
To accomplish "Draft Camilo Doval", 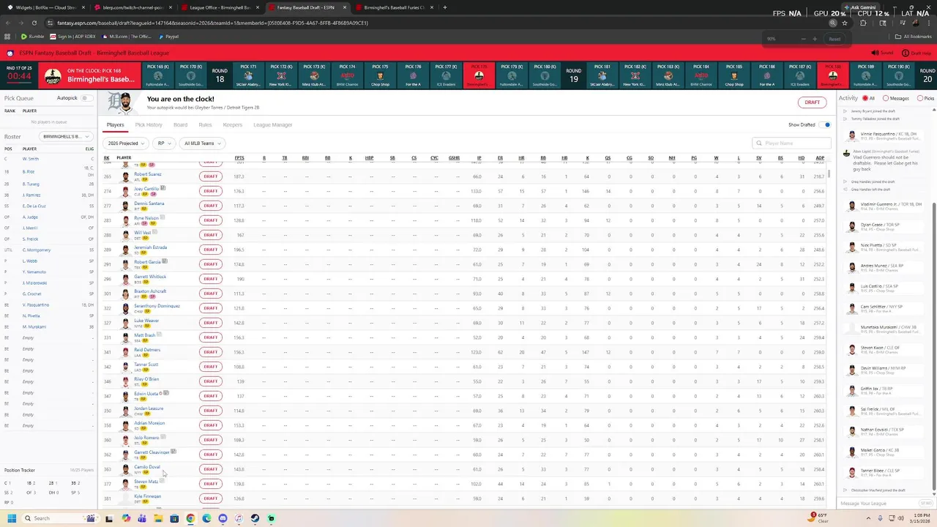I will pyautogui.click(x=210, y=469).
